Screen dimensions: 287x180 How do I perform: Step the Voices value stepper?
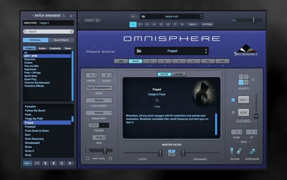[x=96, y=75]
